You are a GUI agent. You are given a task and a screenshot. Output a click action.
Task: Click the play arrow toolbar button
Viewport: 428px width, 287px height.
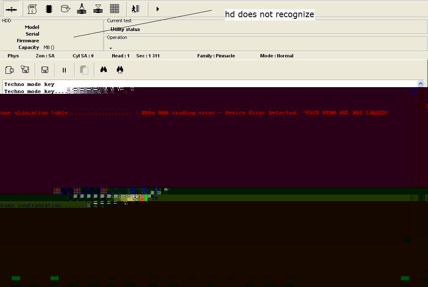tap(157, 9)
